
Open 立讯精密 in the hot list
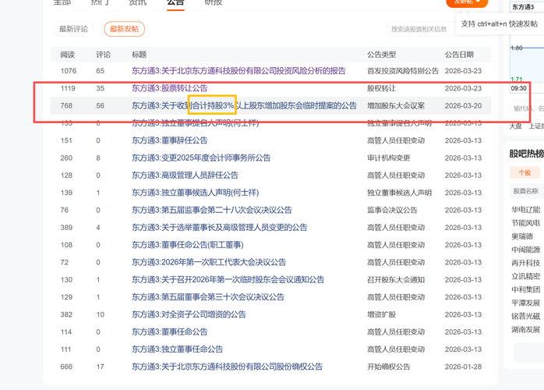coord(525,276)
